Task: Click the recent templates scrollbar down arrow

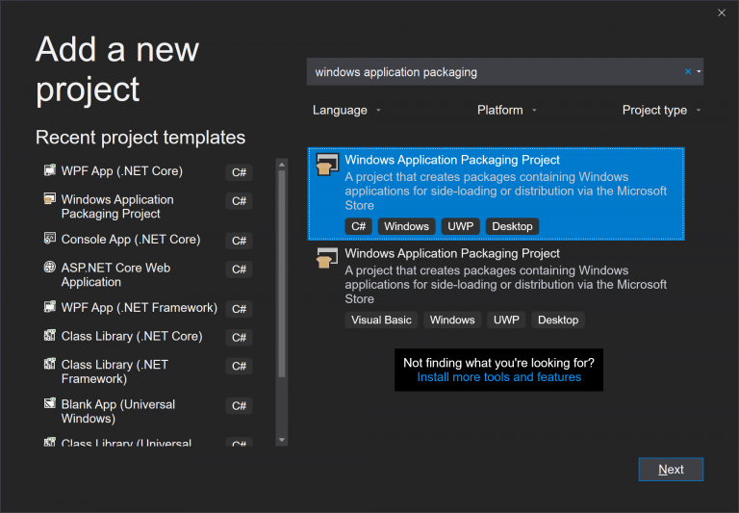Action: click(x=282, y=440)
